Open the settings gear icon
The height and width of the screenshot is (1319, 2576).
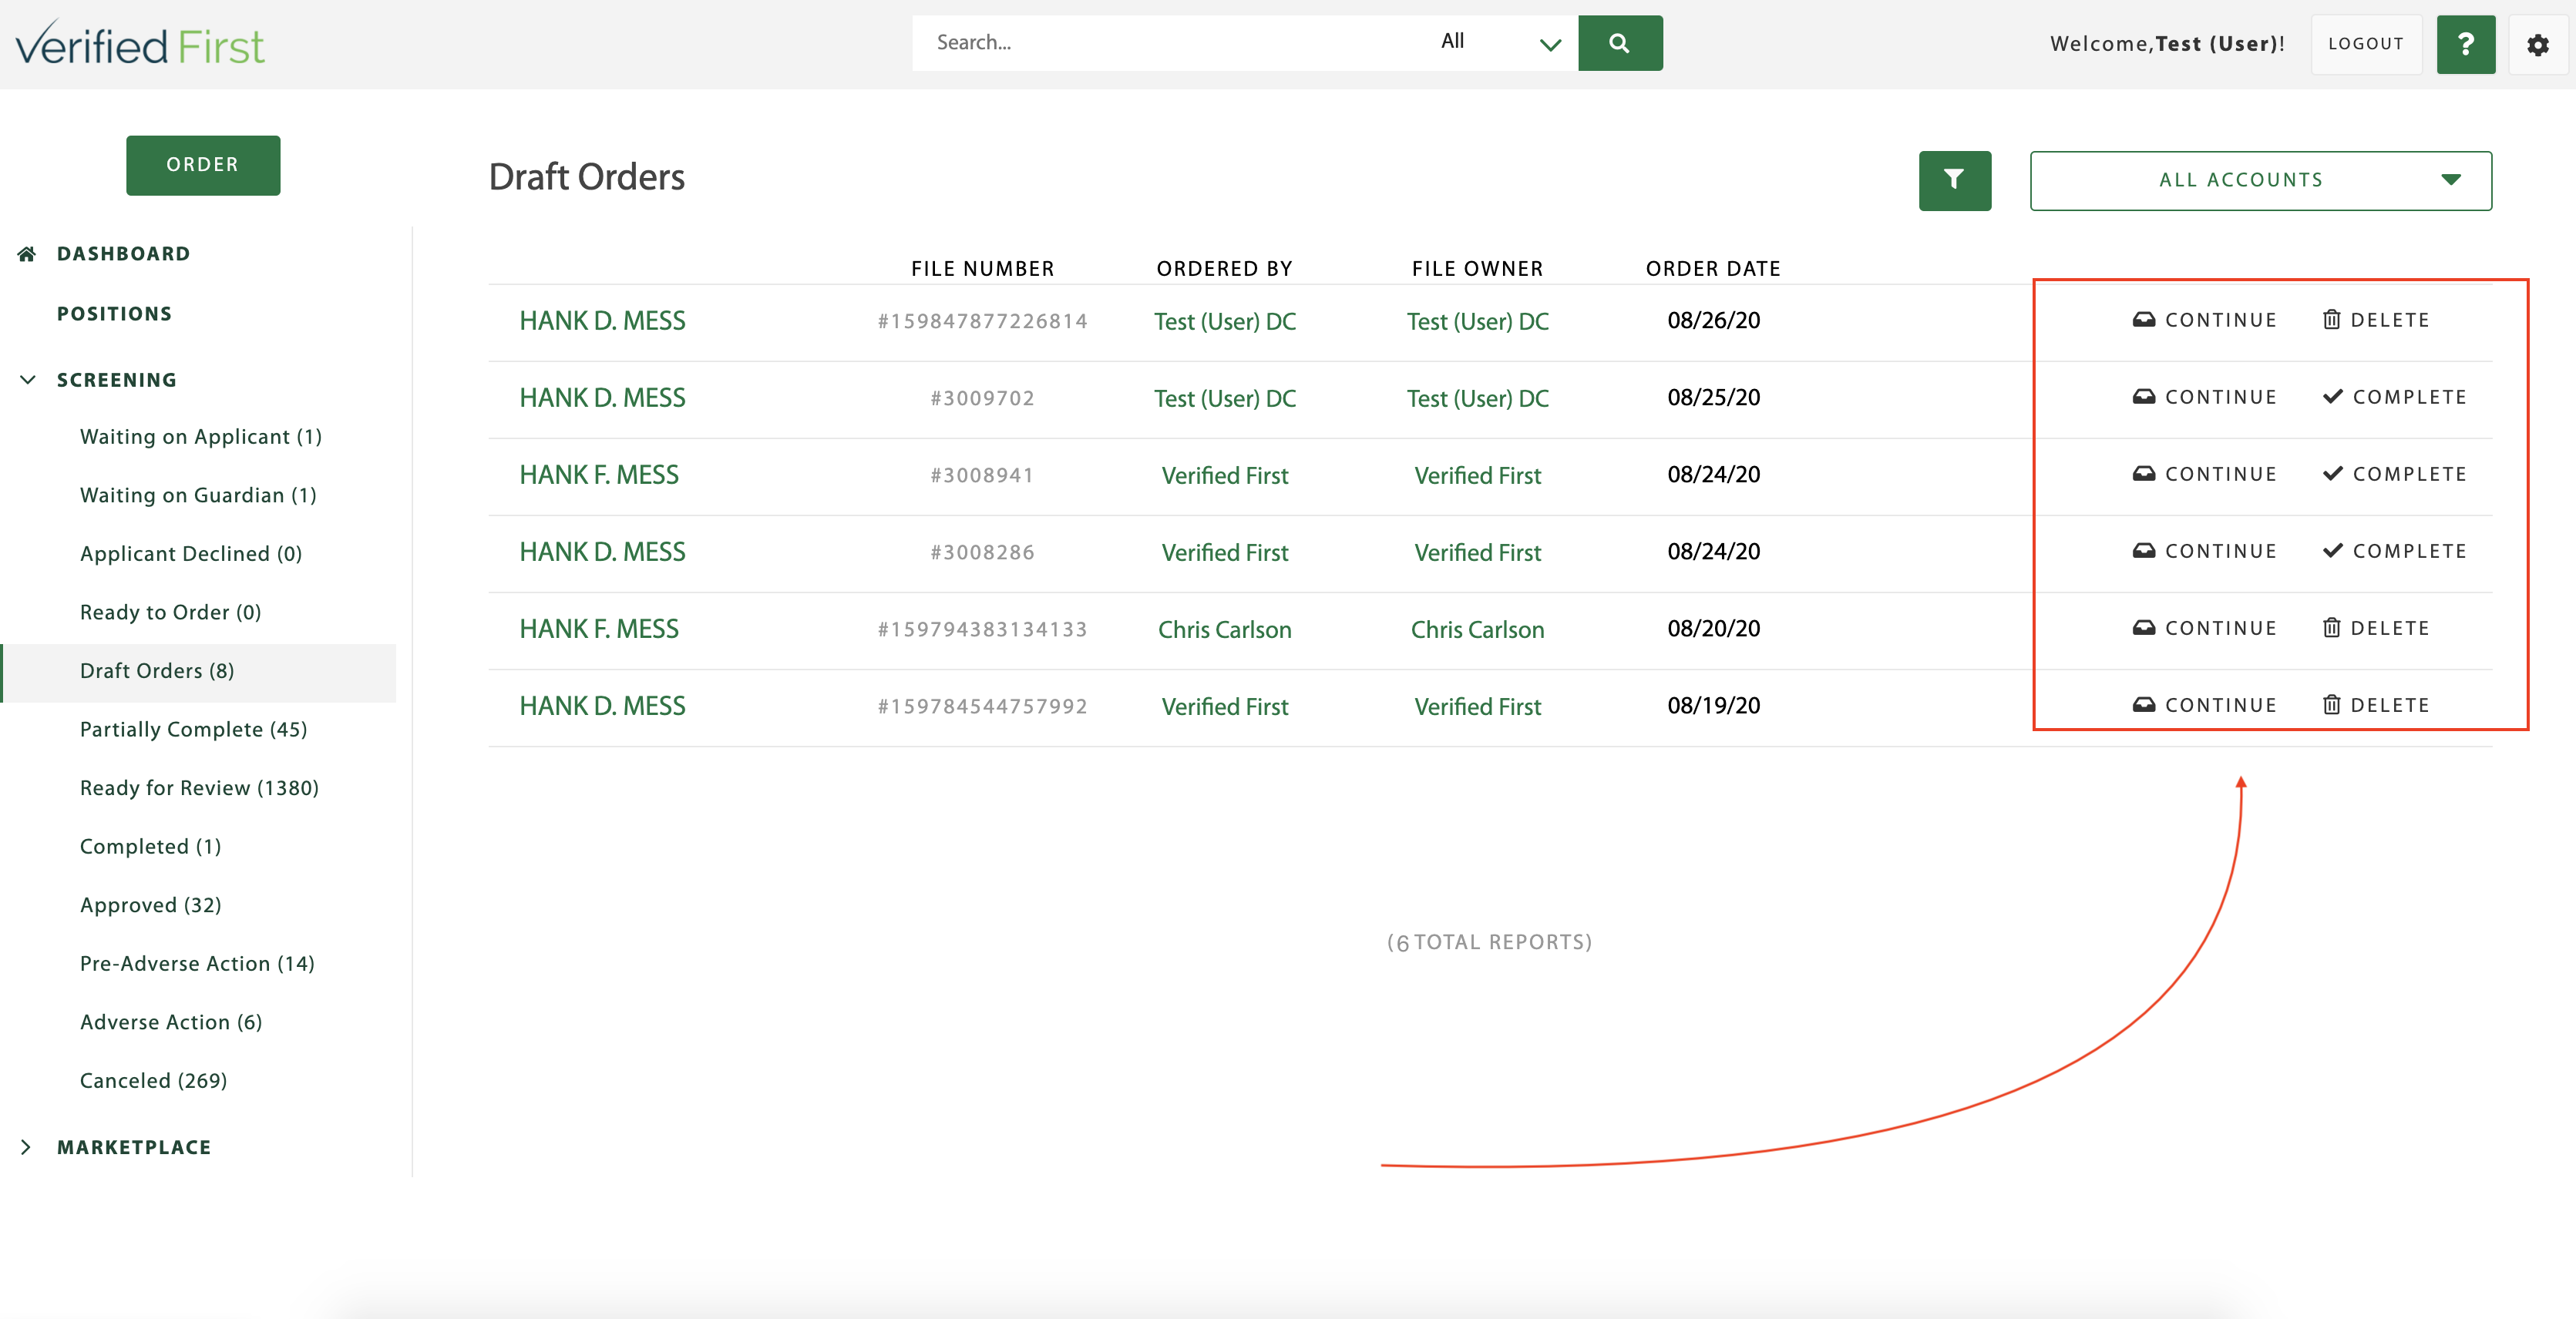(x=2538, y=44)
